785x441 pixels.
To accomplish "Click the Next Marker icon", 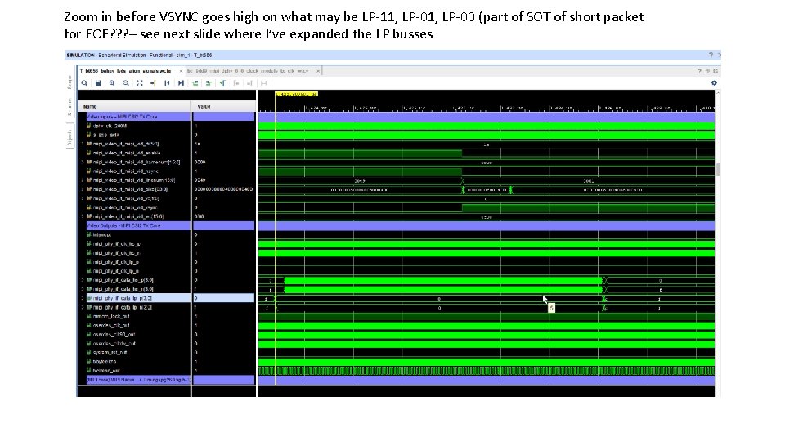I will coord(250,83).
